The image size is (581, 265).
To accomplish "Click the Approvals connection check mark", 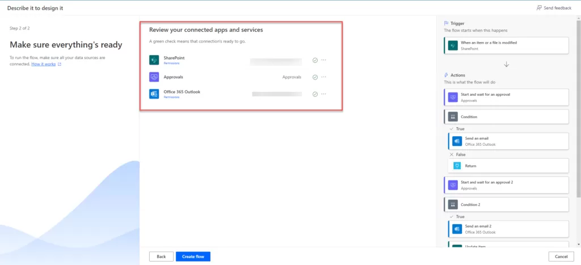I will point(315,77).
